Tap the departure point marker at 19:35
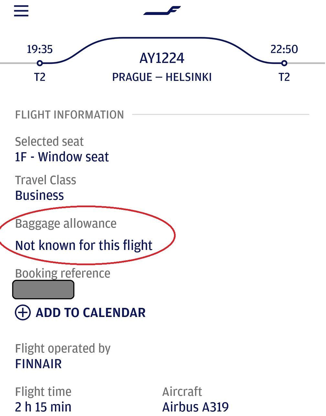Viewport: 326px width, 416px height. tap(40, 63)
